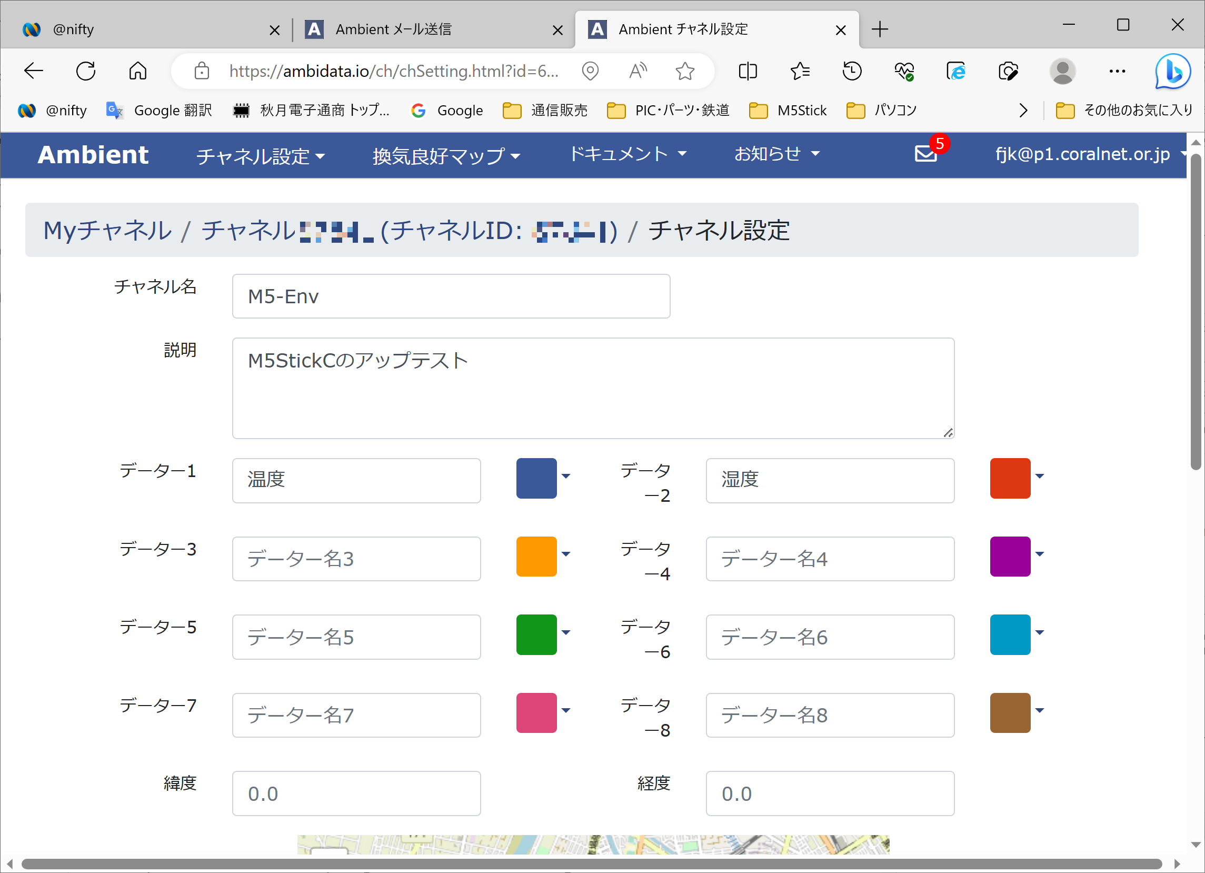Screen dimensions: 1205x873
Task: Click the location permission icon in the address bar
Action: 590,71
